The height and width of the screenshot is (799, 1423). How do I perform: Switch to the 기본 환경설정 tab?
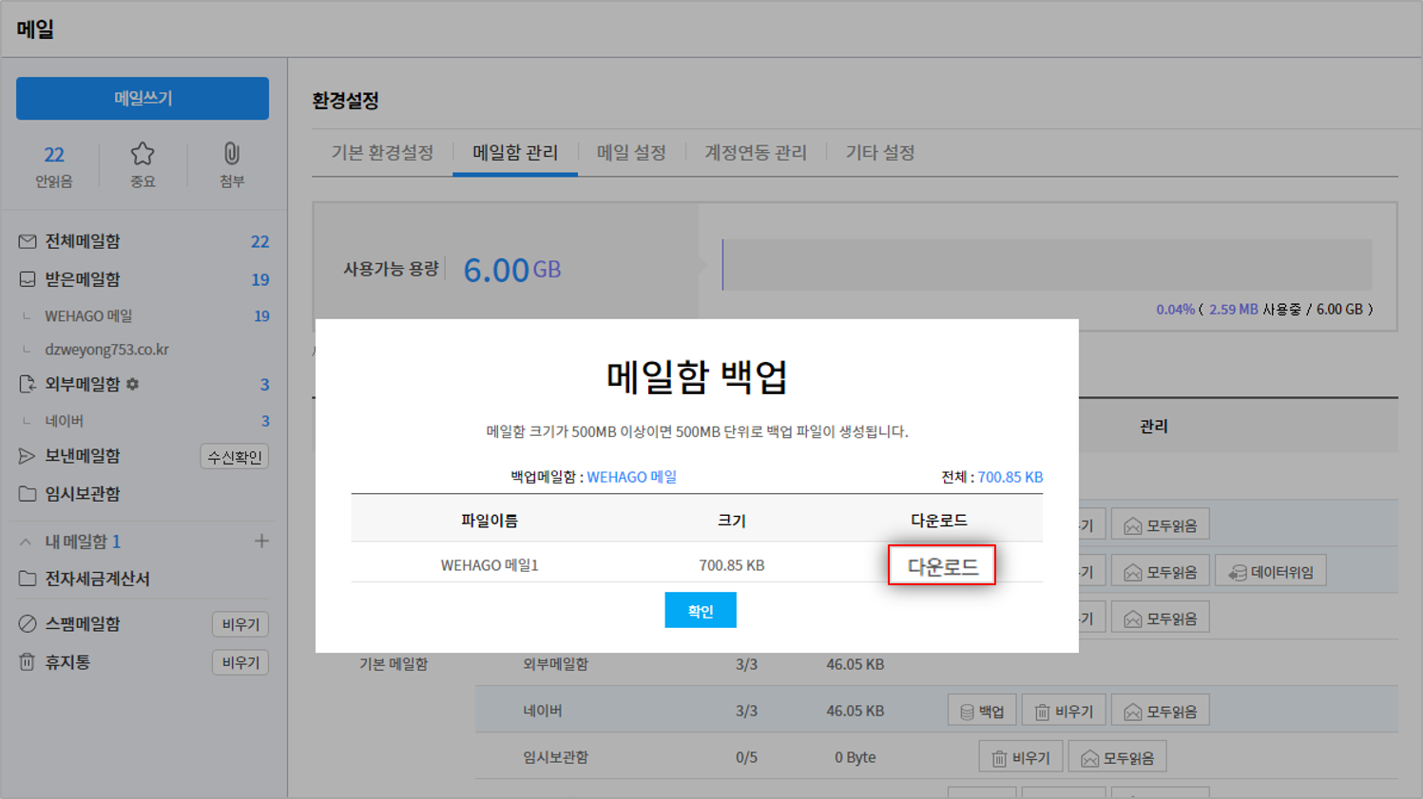pyautogui.click(x=382, y=153)
